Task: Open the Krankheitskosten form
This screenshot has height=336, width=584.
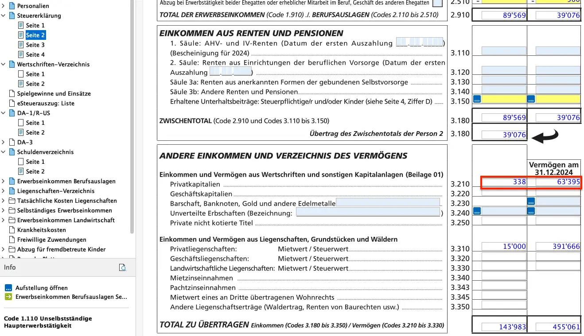Action: tap(41, 230)
